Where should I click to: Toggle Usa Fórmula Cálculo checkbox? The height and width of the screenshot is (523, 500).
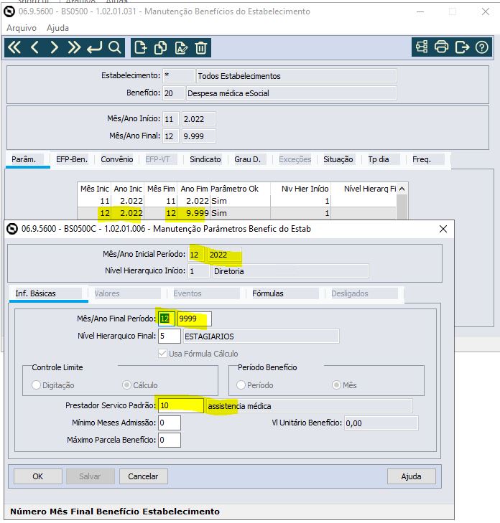(162, 354)
